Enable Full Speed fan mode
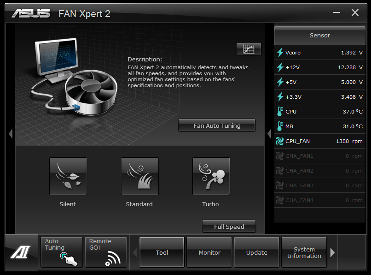Viewport: 371px width, 275px height. coord(229,226)
